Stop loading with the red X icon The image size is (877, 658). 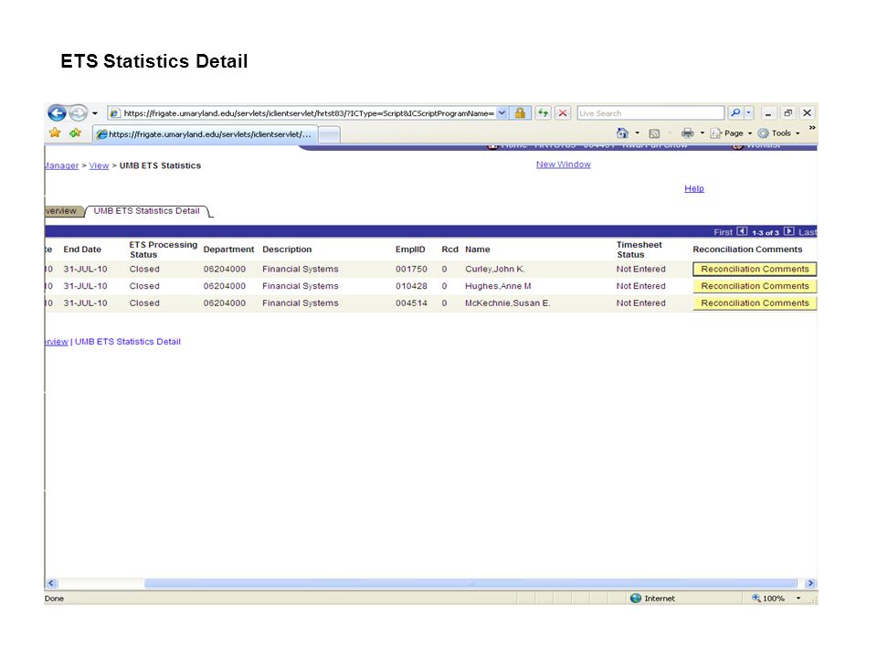coord(563,113)
